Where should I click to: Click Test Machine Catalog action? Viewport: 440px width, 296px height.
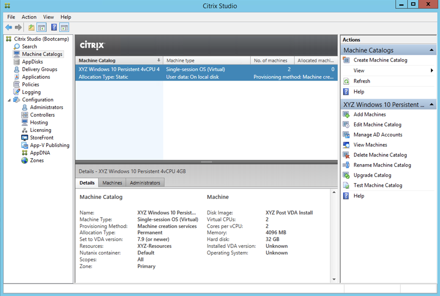(378, 185)
